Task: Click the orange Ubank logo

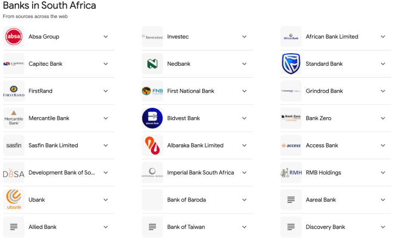Action: (x=14, y=200)
